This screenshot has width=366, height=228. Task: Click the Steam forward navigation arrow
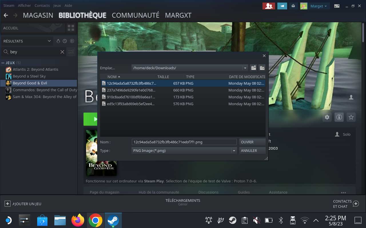15,15
